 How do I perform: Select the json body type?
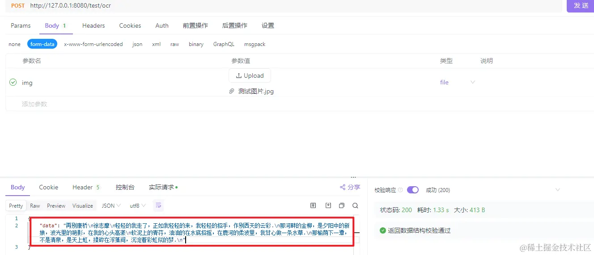click(137, 44)
